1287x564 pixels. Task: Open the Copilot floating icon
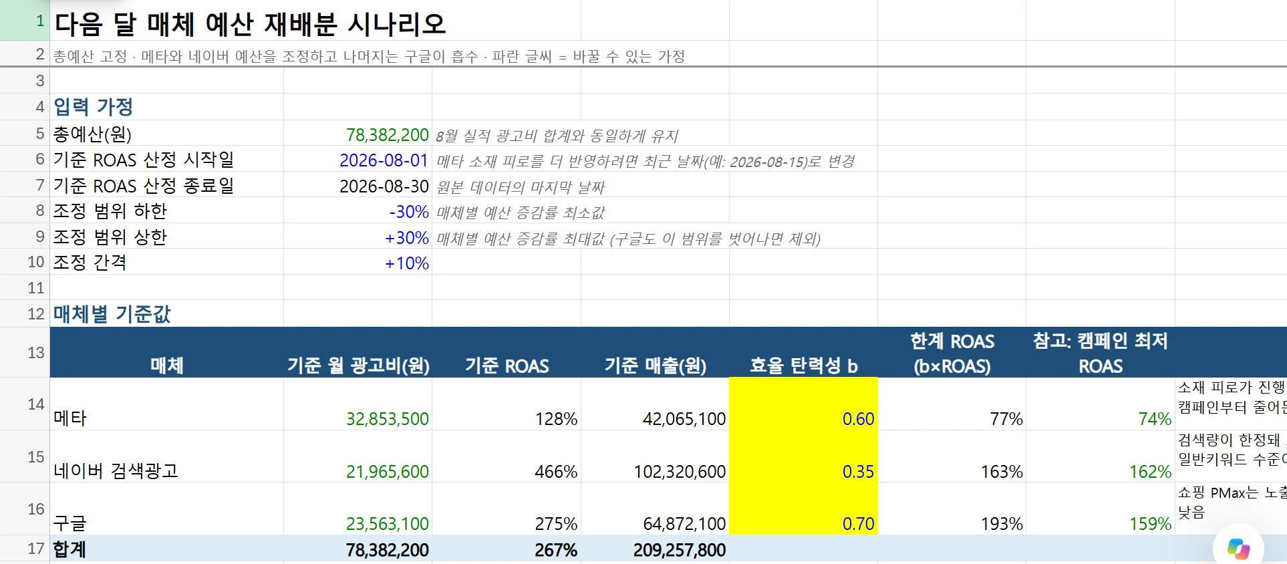point(1238,549)
